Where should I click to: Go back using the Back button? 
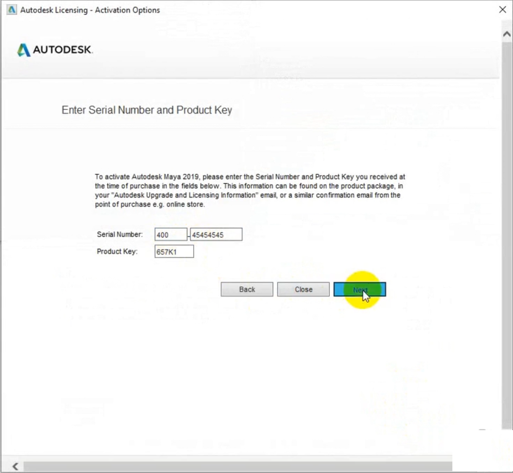(x=247, y=289)
